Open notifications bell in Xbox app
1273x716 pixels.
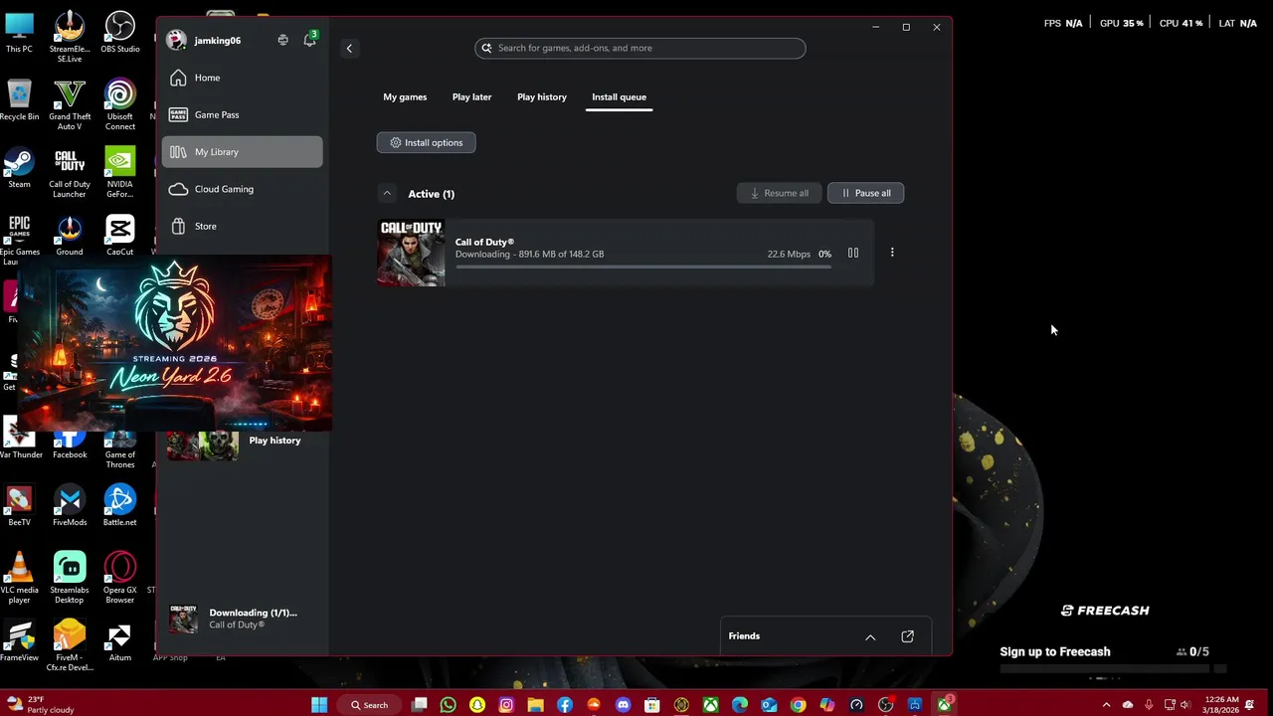click(x=309, y=40)
